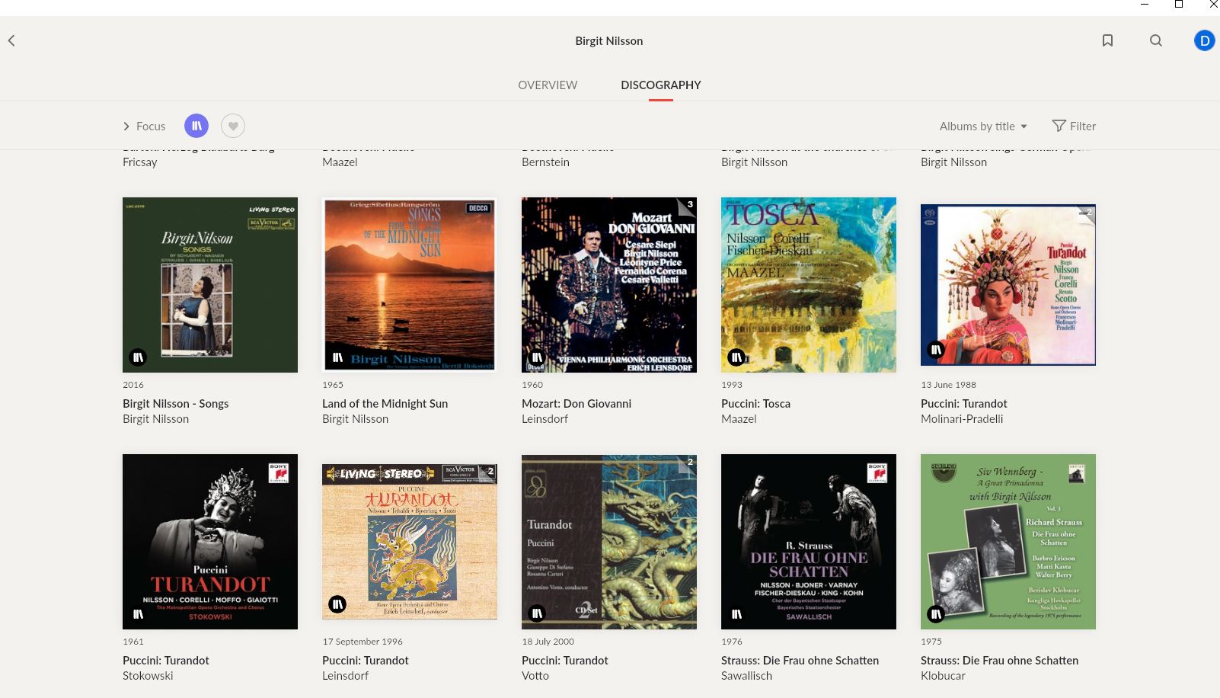Click library badge on Turandot Stokowski cover
Viewport: 1220px width, 698px height.
click(138, 613)
